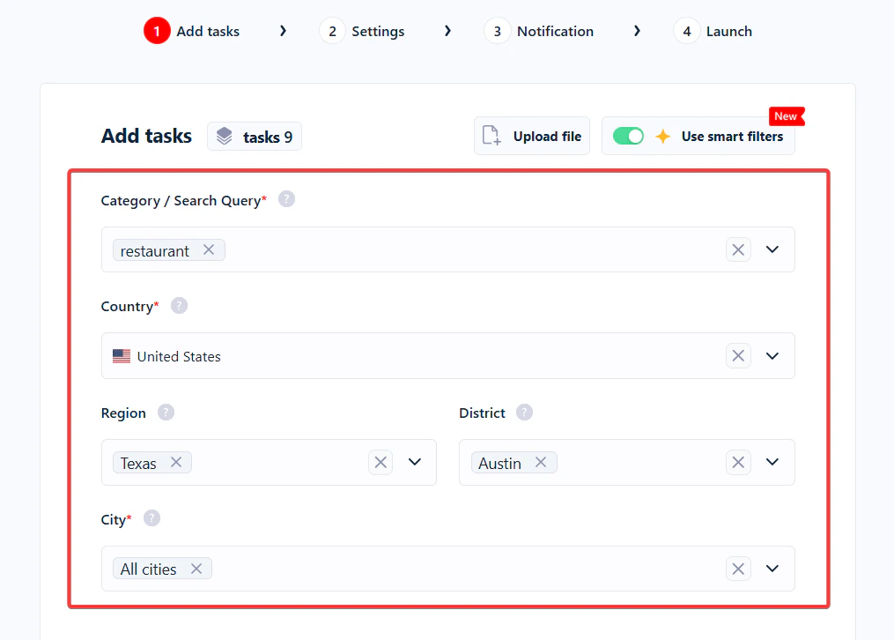894x640 pixels.
Task: Expand the Category / Search Query dropdown
Action: click(772, 249)
